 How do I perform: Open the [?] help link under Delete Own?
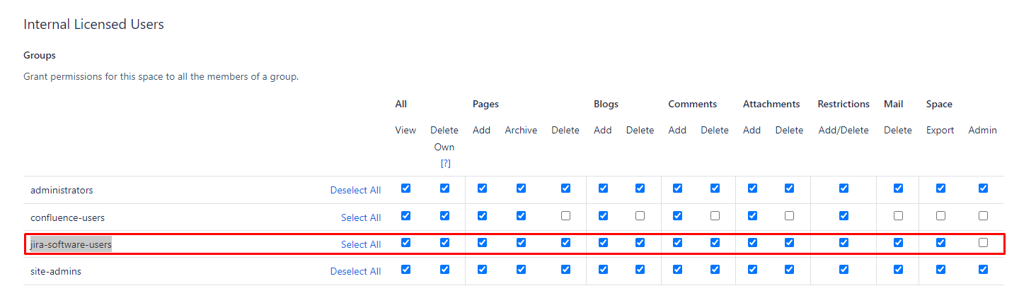445,163
